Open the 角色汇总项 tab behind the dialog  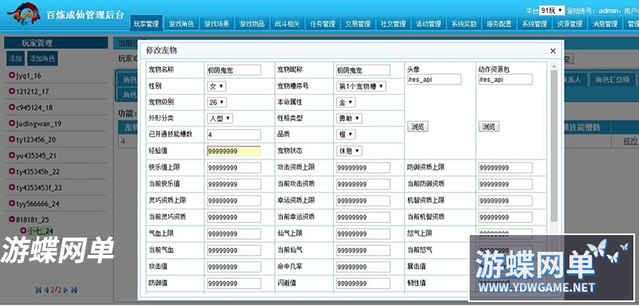click(612, 80)
